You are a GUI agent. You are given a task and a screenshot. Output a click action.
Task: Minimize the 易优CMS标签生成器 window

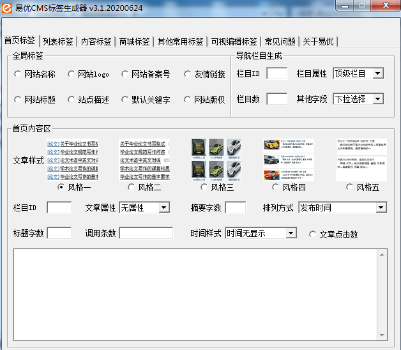point(344,6)
